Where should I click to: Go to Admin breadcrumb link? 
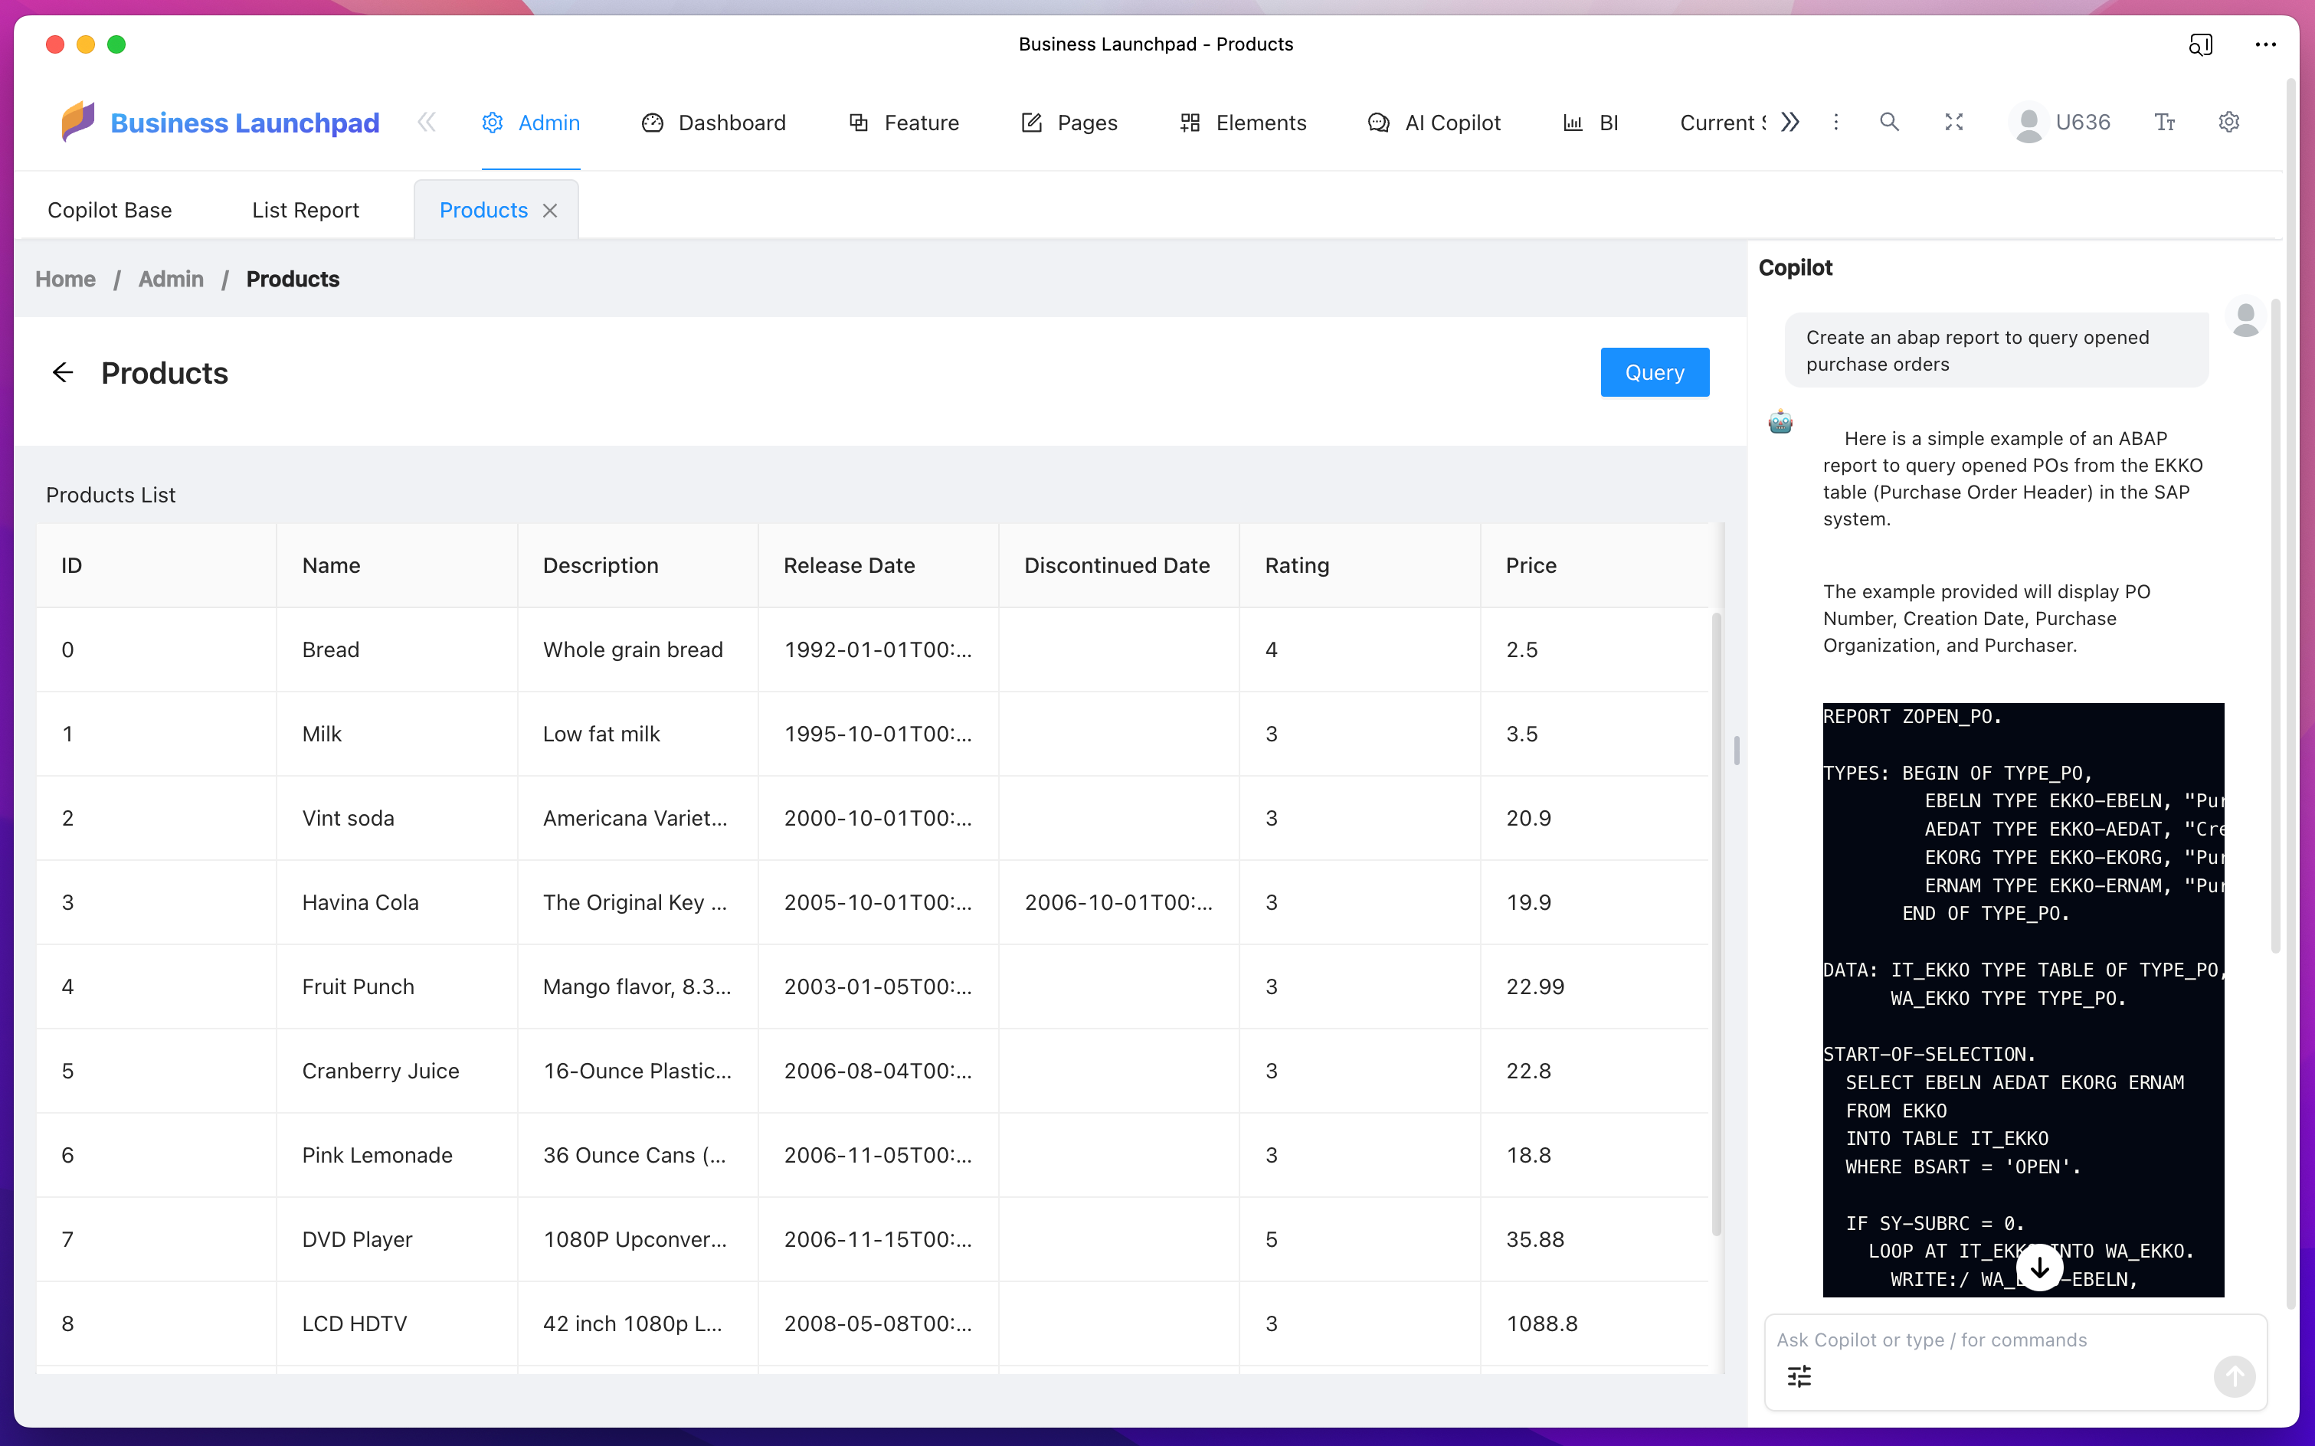(x=170, y=280)
